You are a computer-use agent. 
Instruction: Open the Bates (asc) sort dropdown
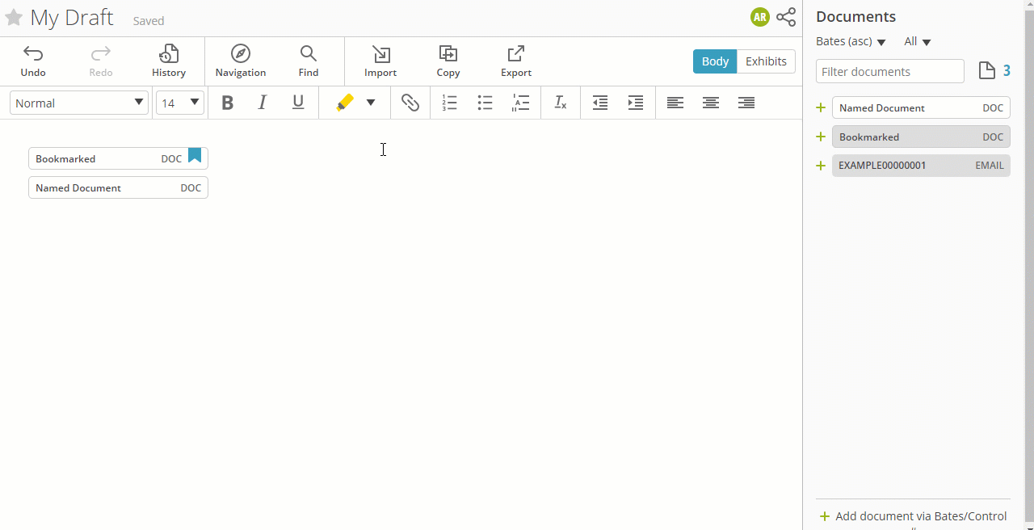coord(851,41)
